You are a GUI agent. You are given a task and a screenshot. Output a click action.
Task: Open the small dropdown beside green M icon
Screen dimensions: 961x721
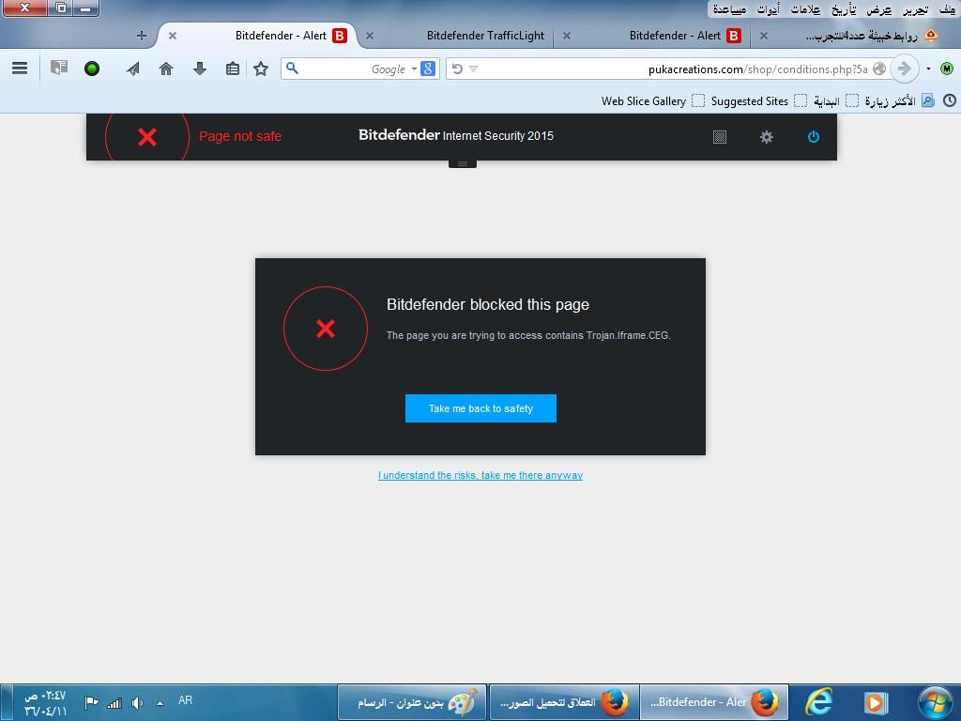(928, 69)
